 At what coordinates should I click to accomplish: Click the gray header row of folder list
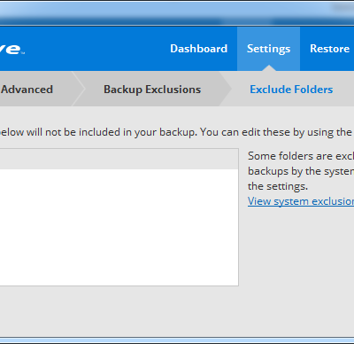click(119, 159)
